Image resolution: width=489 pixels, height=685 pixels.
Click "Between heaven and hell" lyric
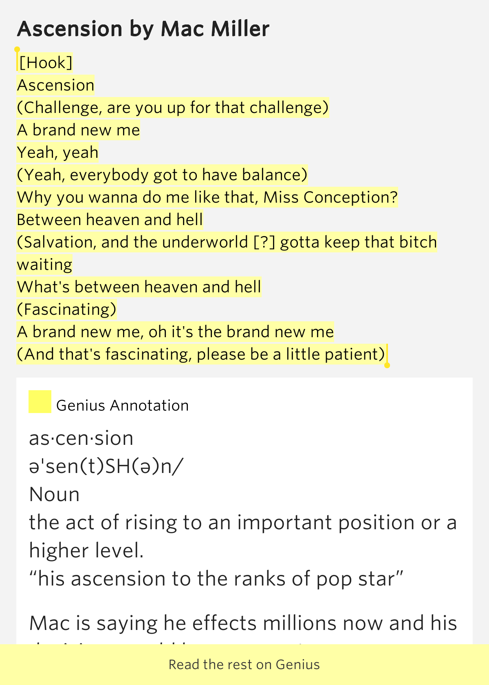tap(110, 220)
